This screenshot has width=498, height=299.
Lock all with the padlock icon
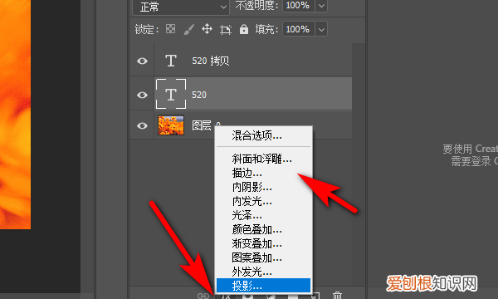(244, 29)
